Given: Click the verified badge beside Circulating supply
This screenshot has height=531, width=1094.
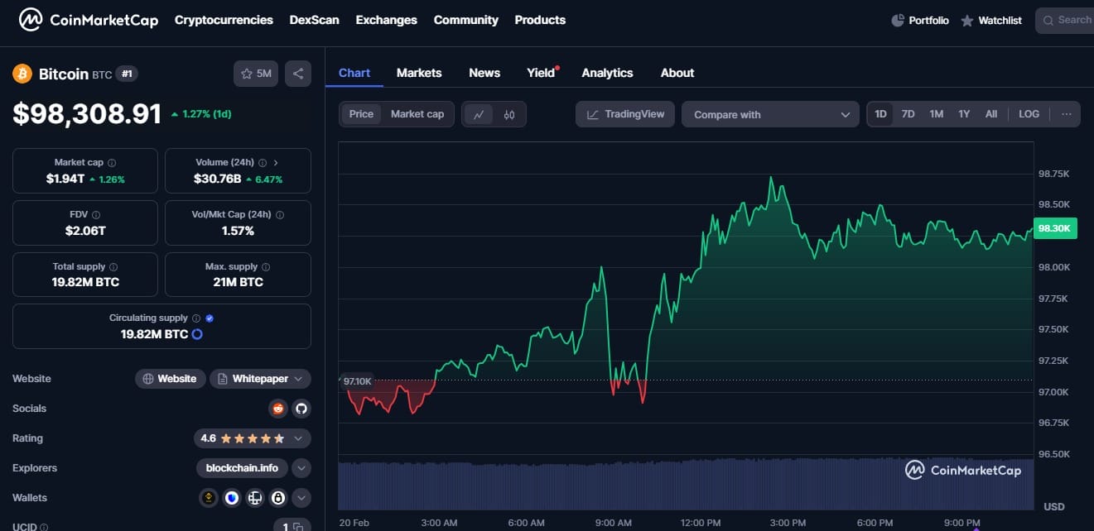Looking at the screenshot, I should pos(210,318).
